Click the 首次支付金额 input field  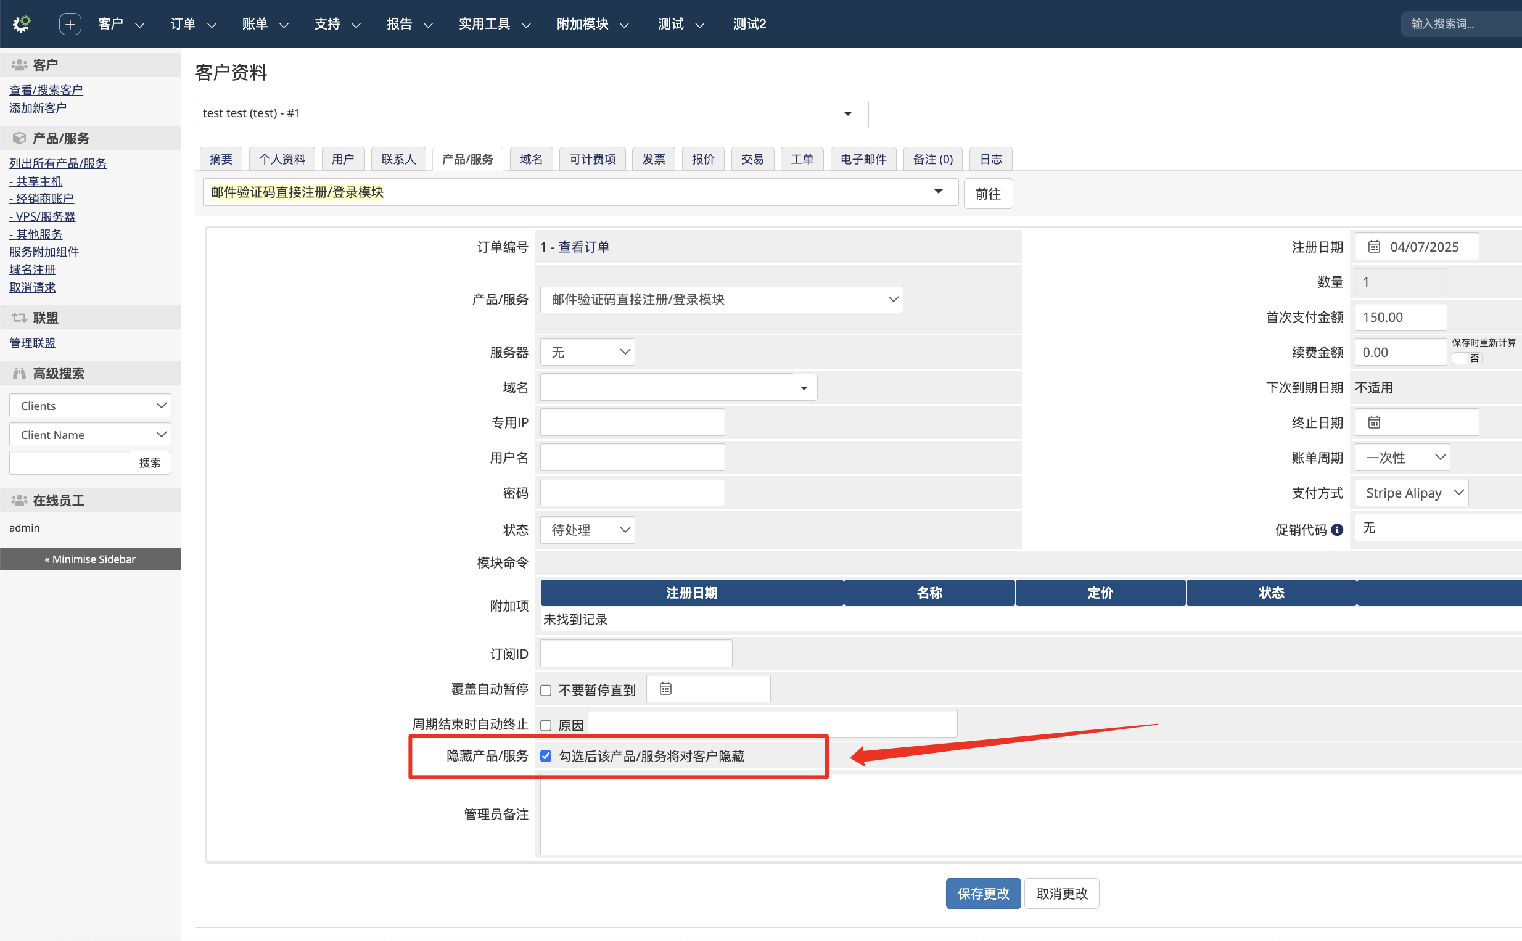click(x=1399, y=317)
